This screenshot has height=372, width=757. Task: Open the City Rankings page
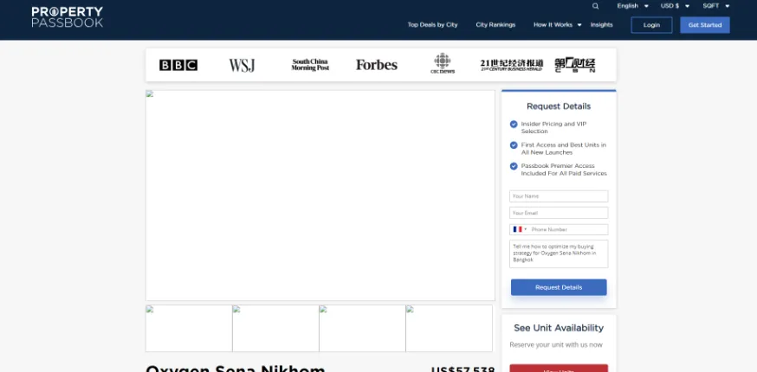pos(495,25)
